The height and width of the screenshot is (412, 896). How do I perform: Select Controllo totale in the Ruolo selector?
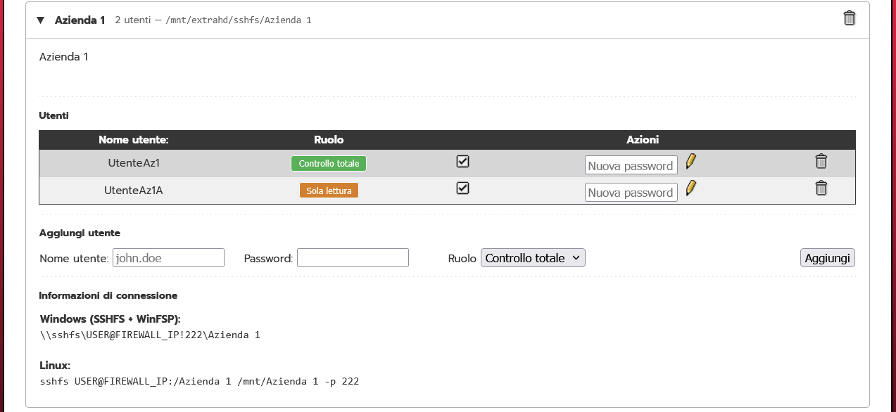click(532, 257)
